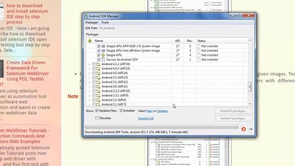Viewport: 295px width, 166px height.
Task: Toggle the Updates/New show checkbox
Action: click(97, 111)
